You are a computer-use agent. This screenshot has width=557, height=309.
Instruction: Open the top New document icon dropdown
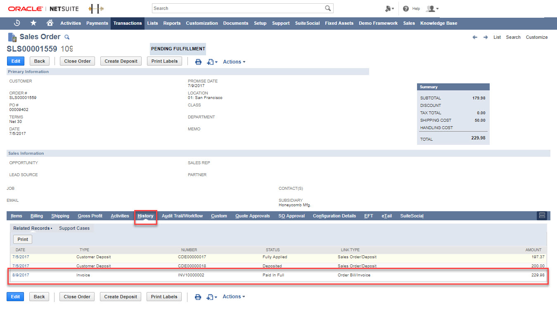(212, 62)
